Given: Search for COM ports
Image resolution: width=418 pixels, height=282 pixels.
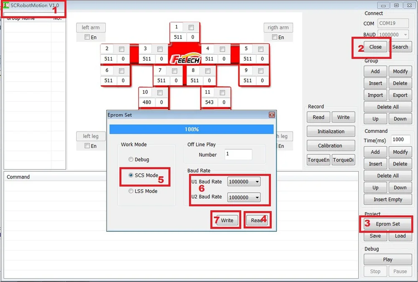Looking at the screenshot, I should click(400, 47).
